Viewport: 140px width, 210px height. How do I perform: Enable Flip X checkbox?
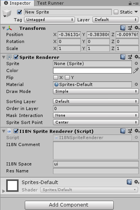(56, 77)
